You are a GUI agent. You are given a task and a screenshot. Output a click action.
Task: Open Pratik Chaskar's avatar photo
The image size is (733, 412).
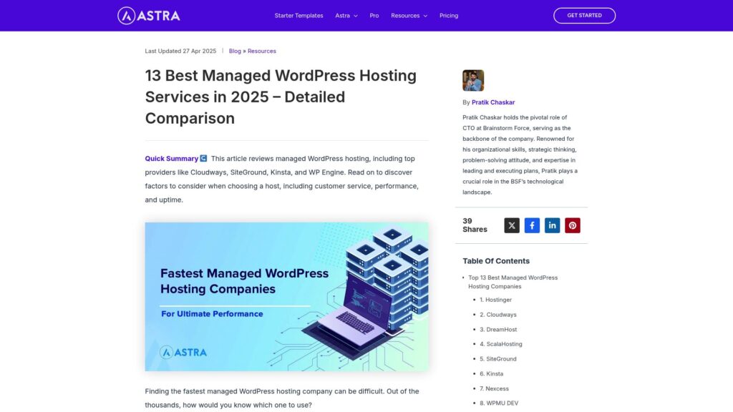click(473, 80)
